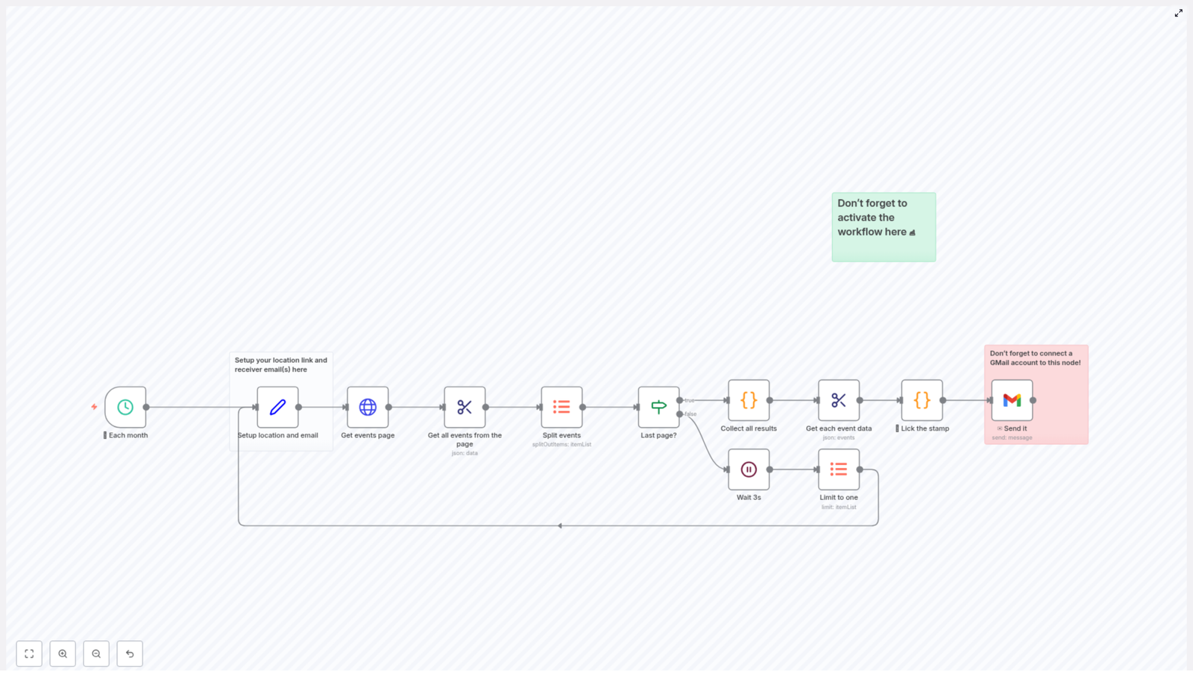Open the "Collect all results" code node
This screenshot has width=1193, height=699.
748,399
